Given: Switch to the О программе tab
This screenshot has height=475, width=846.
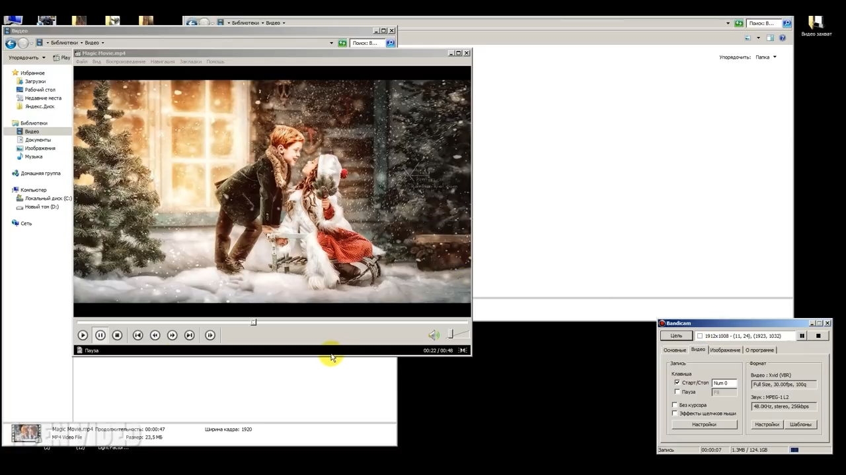Looking at the screenshot, I should [x=760, y=350].
